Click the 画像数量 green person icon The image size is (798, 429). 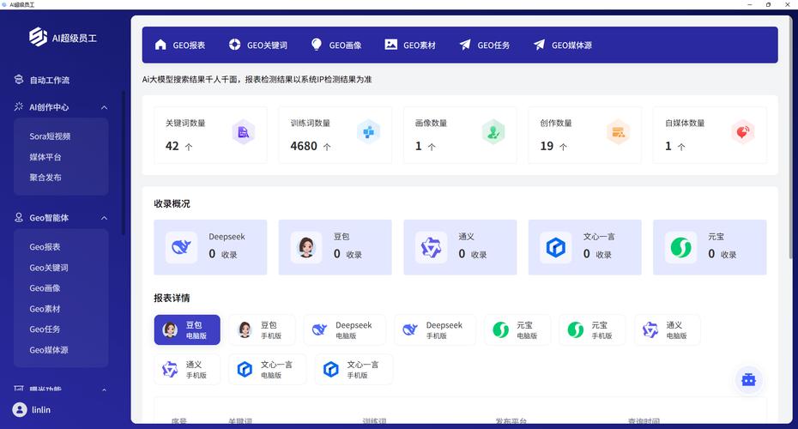[493, 132]
